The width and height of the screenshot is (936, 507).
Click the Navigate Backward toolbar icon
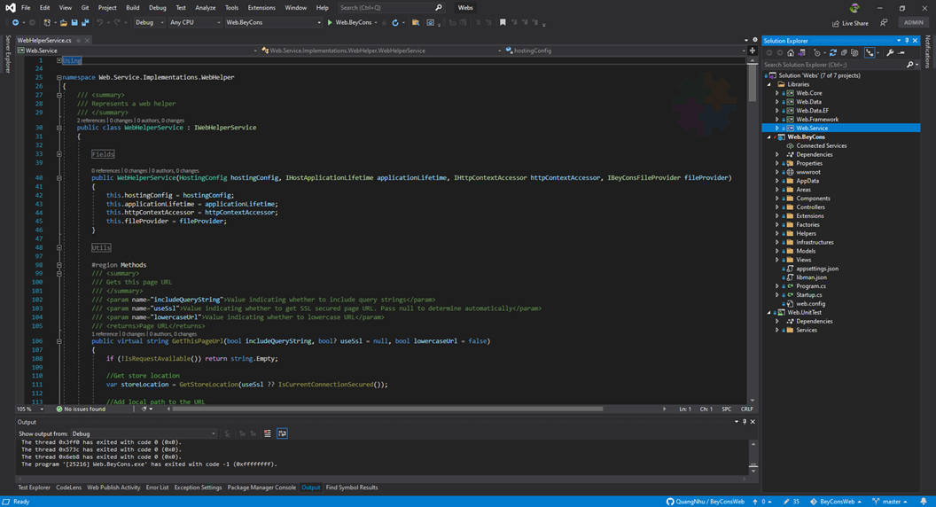click(15, 23)
